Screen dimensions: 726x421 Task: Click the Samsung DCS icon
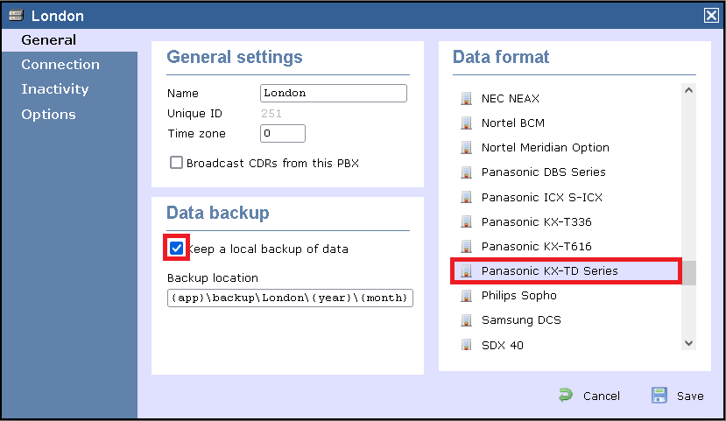pyautogui.click(x=466, y=320)
